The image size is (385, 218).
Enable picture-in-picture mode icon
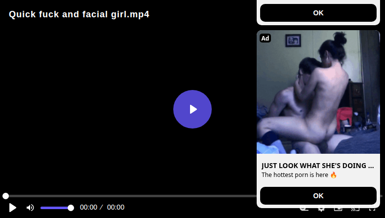(338, 210)
